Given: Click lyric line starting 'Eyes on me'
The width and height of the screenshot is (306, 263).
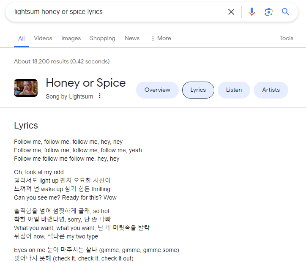Looking at the screenshot, I should tap(97, 250).
